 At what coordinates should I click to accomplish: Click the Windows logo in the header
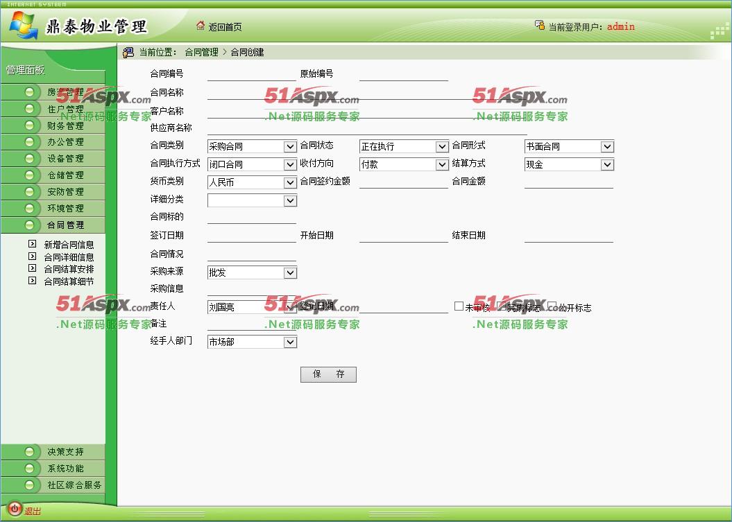pos(24,25)
